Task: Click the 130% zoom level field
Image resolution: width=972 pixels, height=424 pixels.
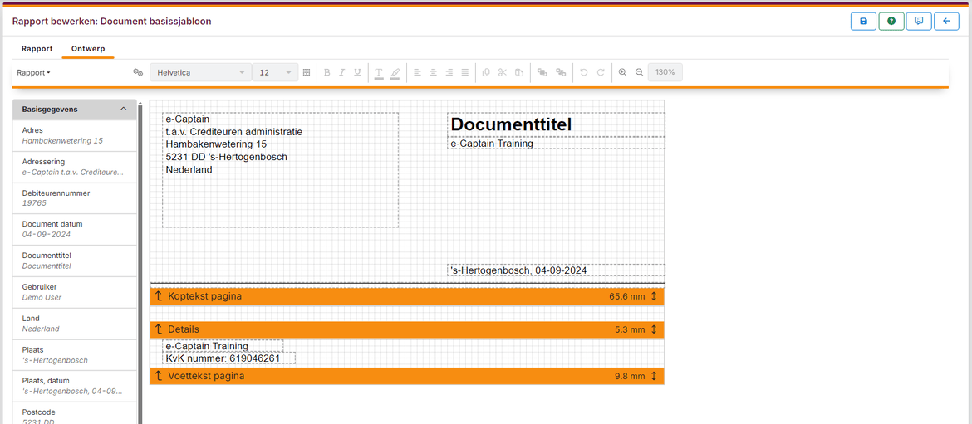Action: (665, 72)
